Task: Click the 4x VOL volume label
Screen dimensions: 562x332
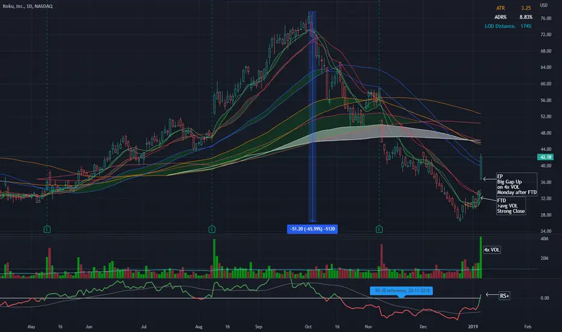Action: click(492, 250)
